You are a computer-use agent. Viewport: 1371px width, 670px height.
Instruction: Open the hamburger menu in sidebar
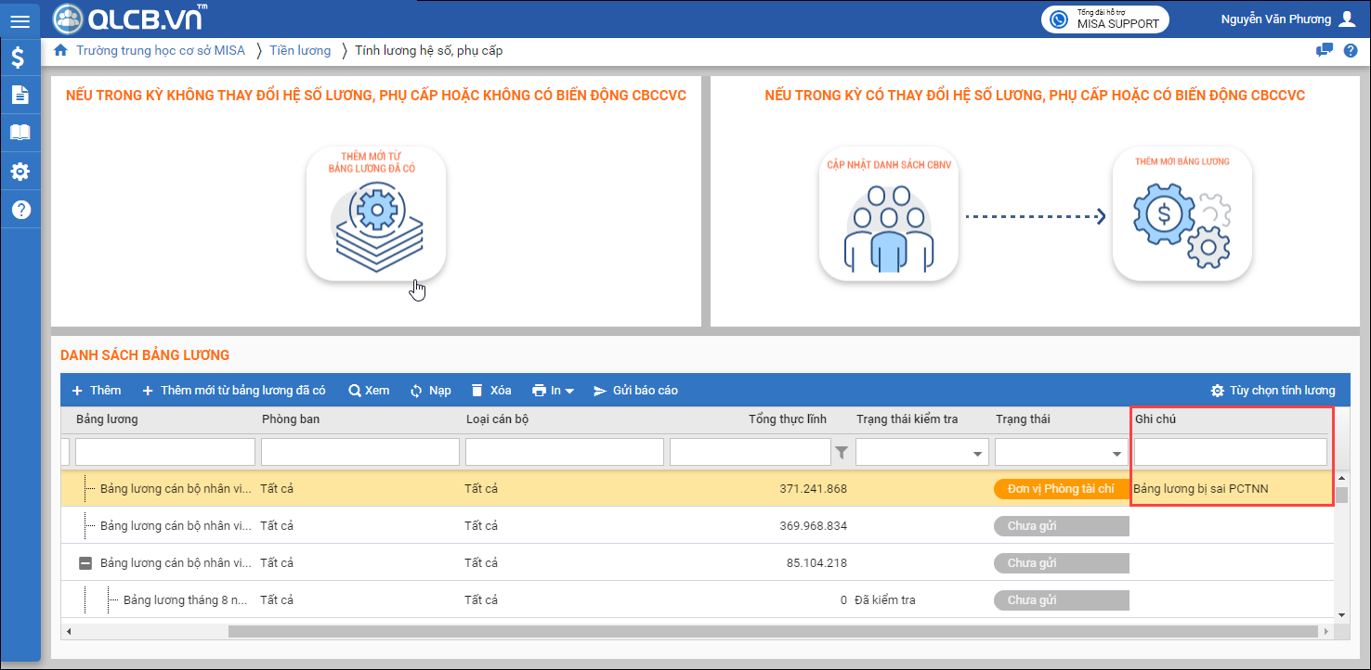(20, 20)
